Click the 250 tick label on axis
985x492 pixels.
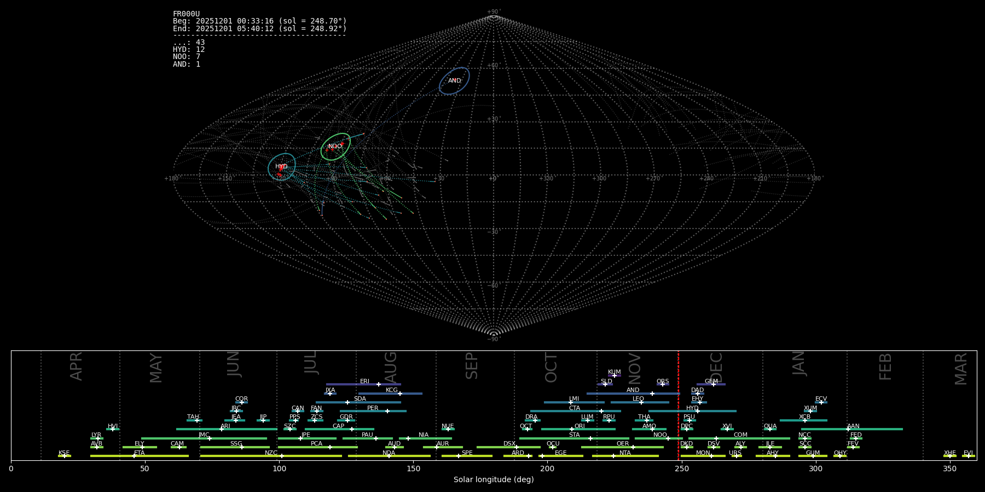pos(681,468)
